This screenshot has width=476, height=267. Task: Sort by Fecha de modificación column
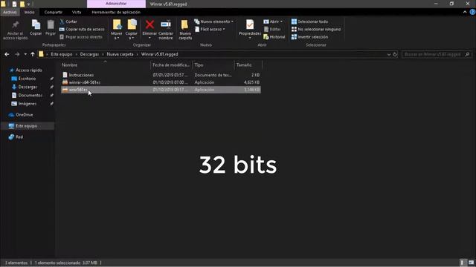coord(171,65)
